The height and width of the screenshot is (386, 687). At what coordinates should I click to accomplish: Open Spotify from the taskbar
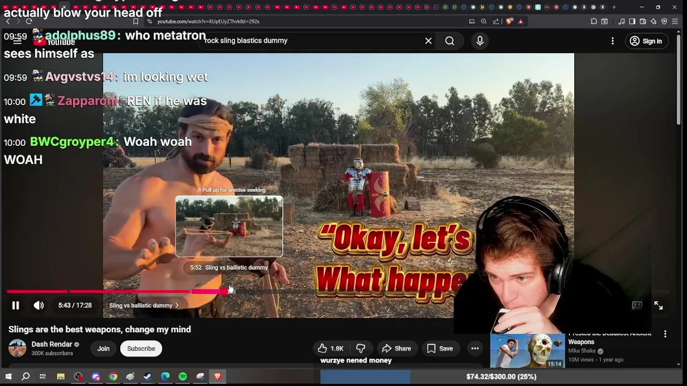point(182,377)
